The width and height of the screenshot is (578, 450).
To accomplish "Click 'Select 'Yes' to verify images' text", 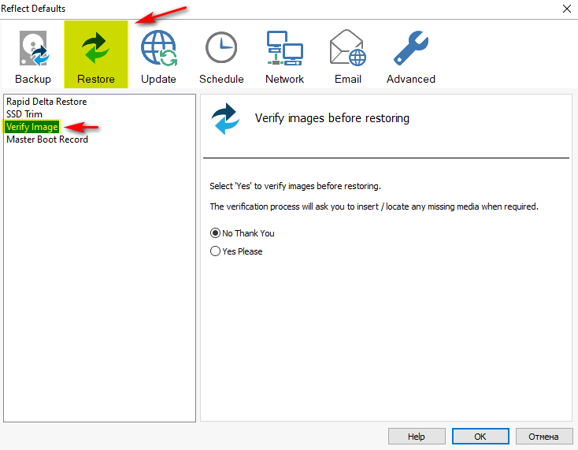I will tap(295, 186).
